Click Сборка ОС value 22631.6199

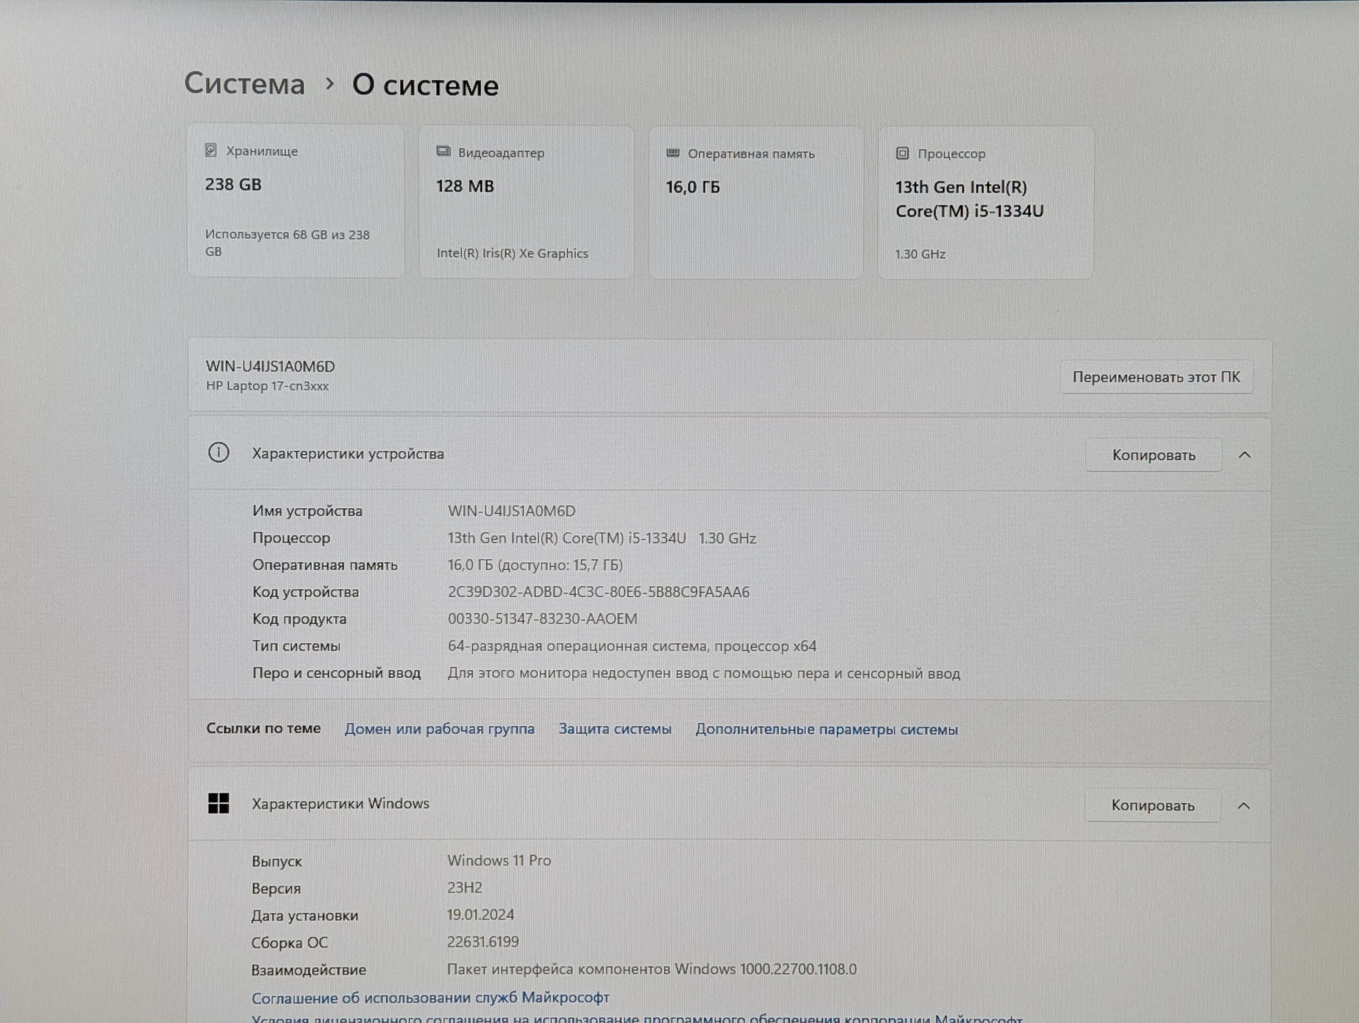click(483, 942)
